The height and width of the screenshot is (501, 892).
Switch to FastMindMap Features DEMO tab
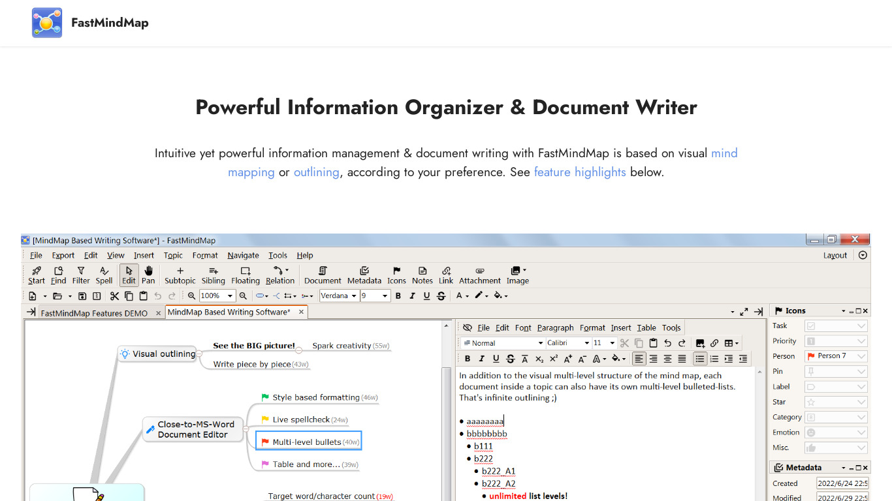click(95, 313)
